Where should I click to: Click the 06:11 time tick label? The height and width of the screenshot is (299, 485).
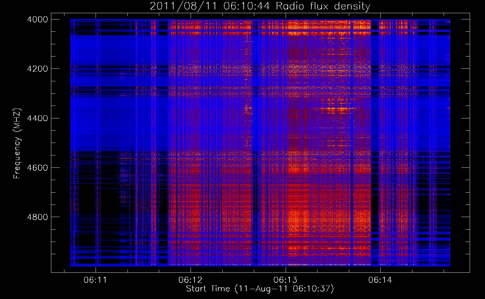pyautogui.click(x=95, y=280)
